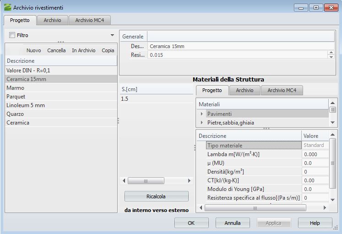The image size is (342, 234).
Task: Click the Nuovo toolbar button
Action: [x=33, y=50]
